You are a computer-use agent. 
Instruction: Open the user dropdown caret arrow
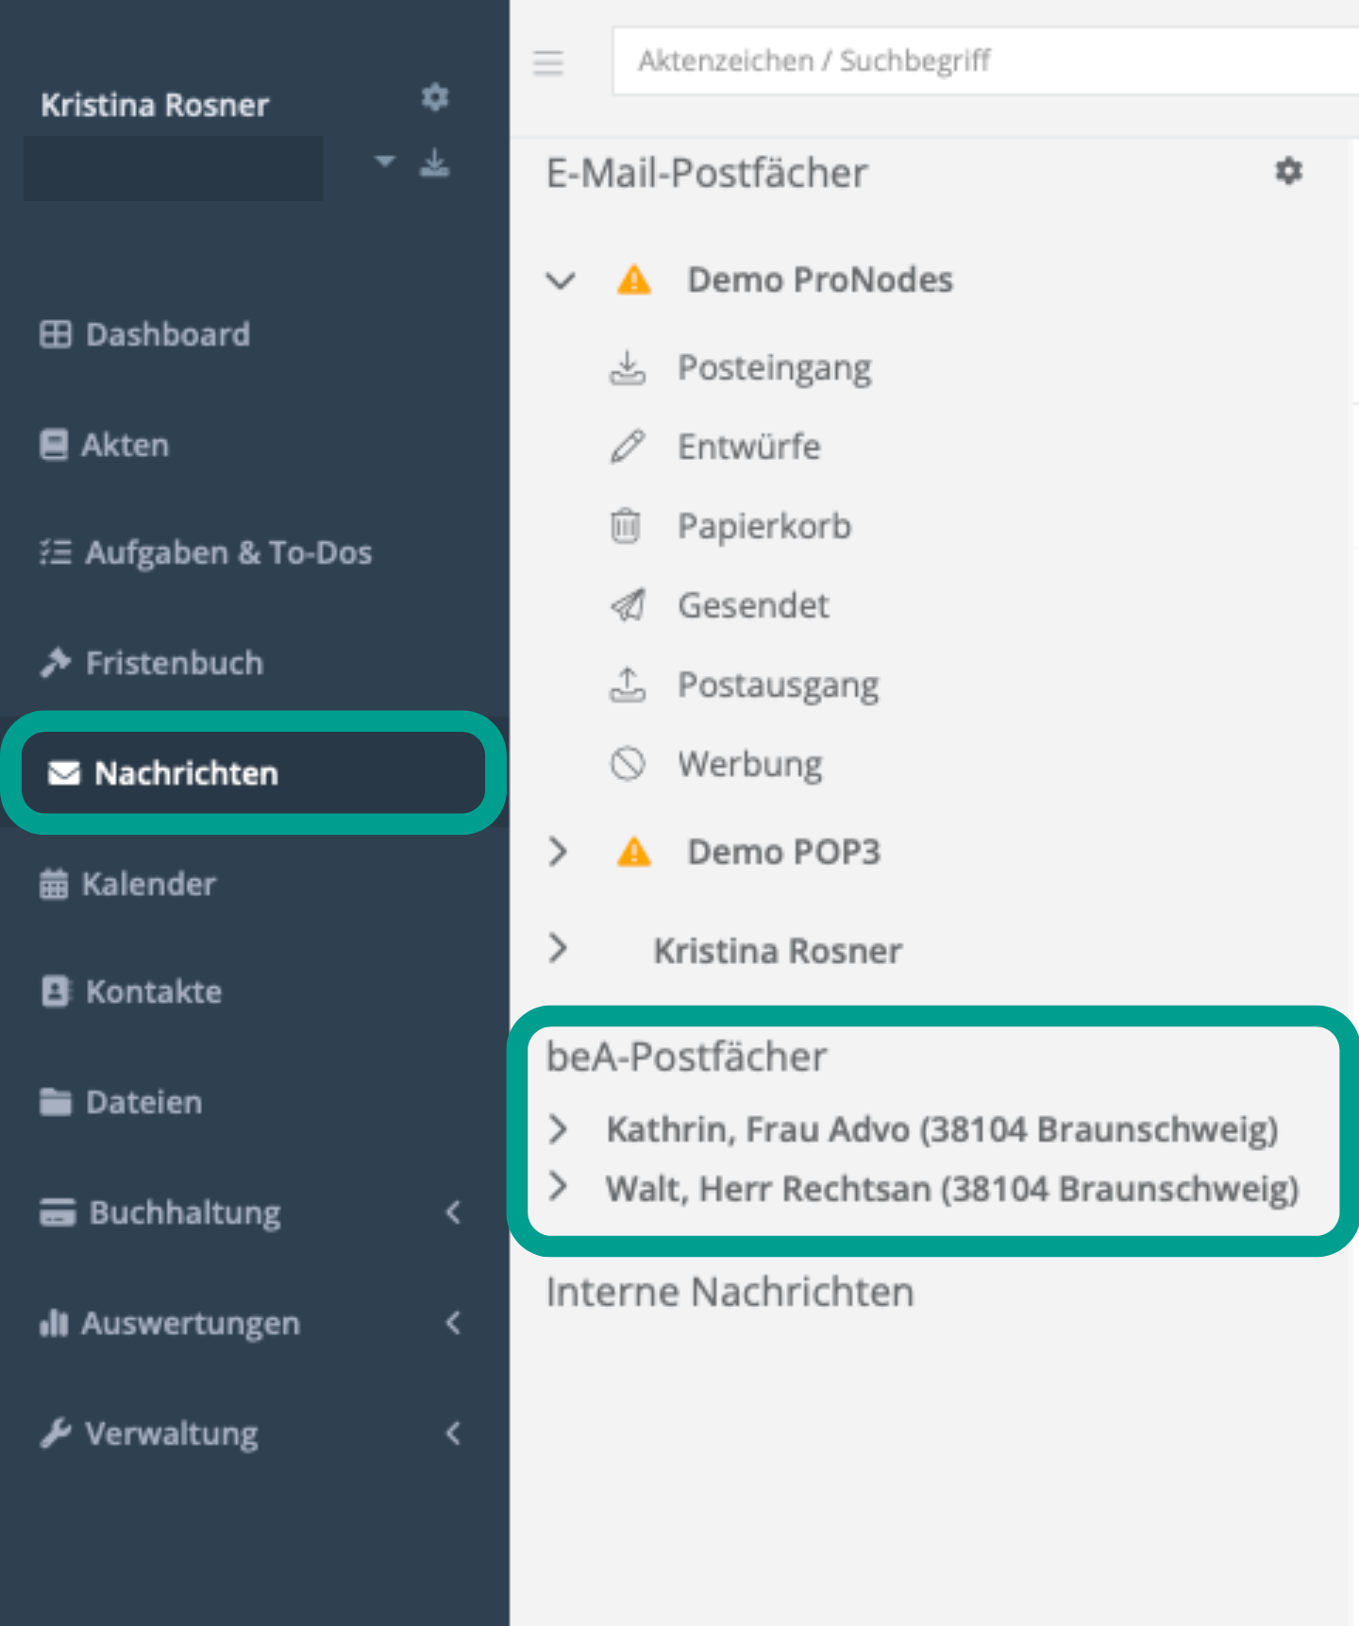384,161
